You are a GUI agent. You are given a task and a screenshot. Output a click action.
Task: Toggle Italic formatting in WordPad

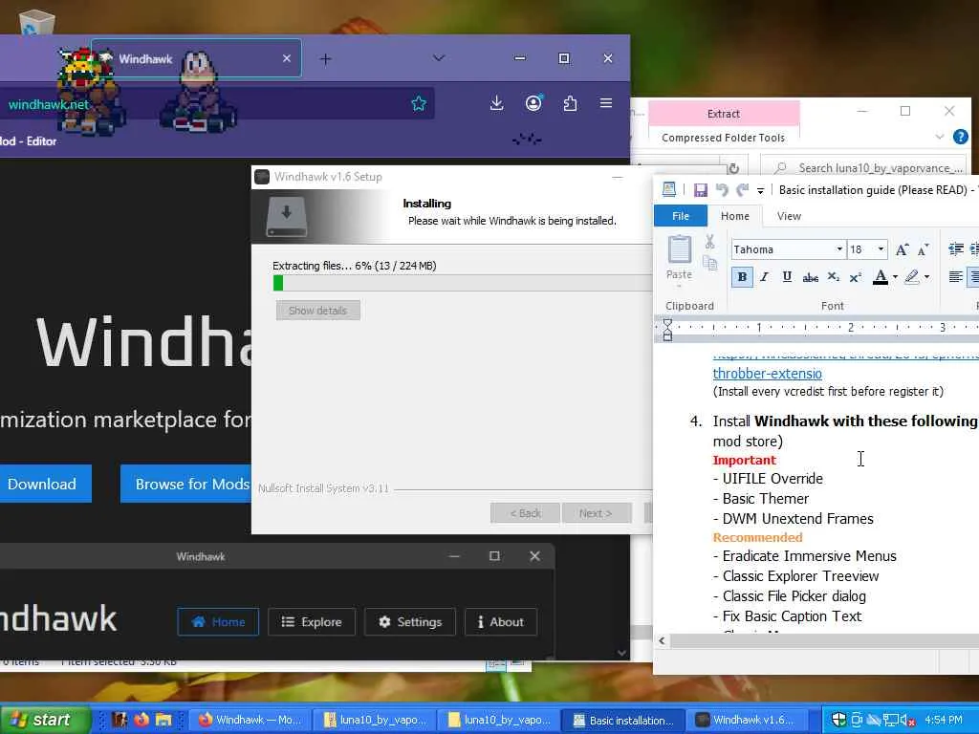pyautogui.click(x=764, y=277)
